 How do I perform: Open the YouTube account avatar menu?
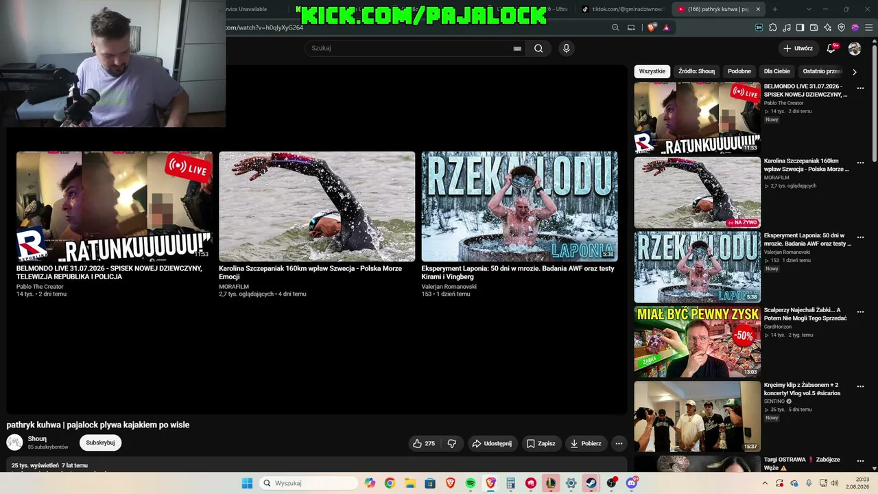[855, 49]
